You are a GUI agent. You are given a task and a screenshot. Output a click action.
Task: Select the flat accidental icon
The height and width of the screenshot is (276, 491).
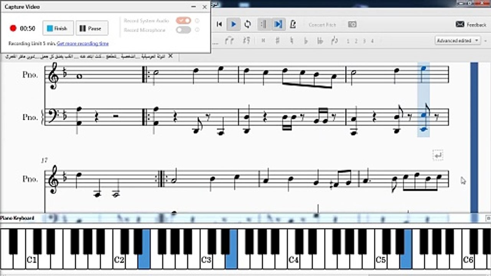tap(306, 41)
